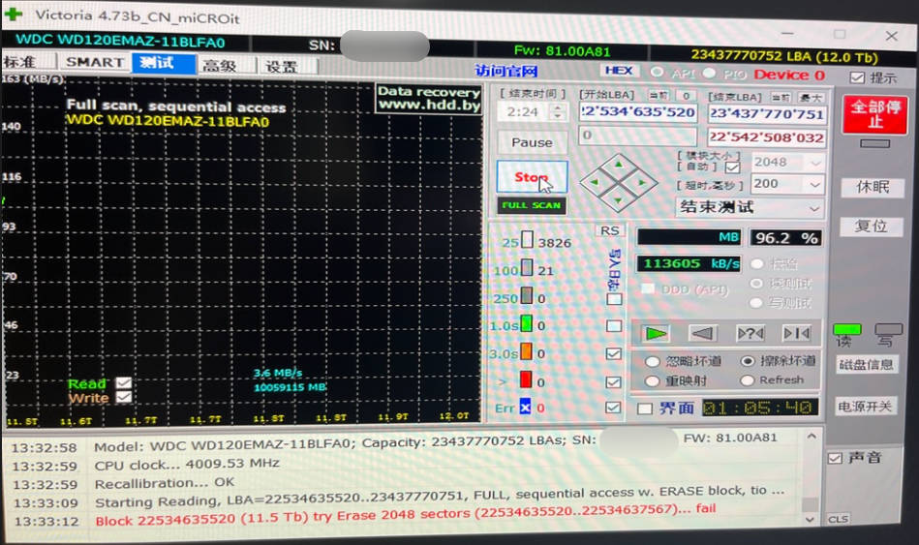The height and width of the screenshot is (545, 919).
Task: Open the 200 timeout dropdown
Action: click(x=814, y=185)
